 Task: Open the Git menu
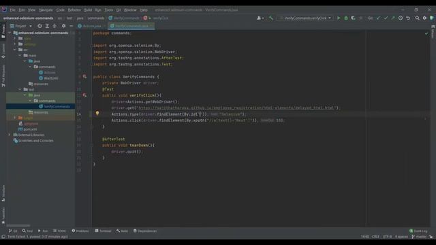pyautogui.click(x=119, y=10)
